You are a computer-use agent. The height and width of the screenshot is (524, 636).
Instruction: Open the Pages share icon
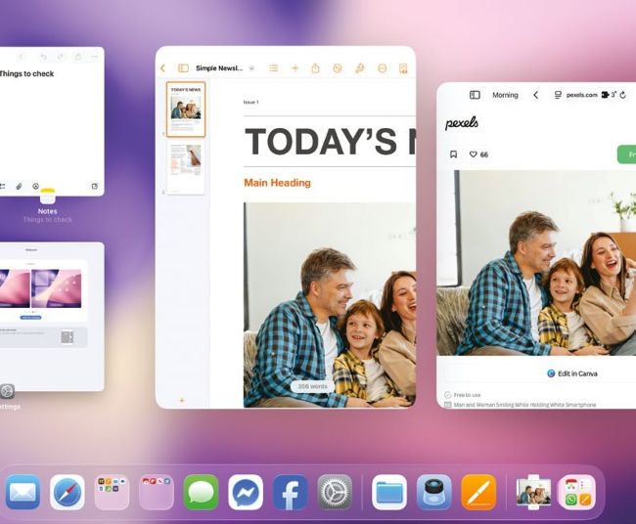(x=316, y=68)
